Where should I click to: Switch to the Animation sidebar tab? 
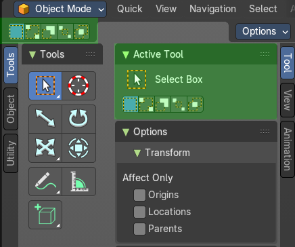click(x=288, y=149)
